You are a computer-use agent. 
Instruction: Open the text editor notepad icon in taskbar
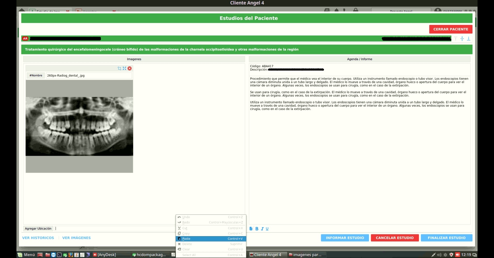[76, 255]
